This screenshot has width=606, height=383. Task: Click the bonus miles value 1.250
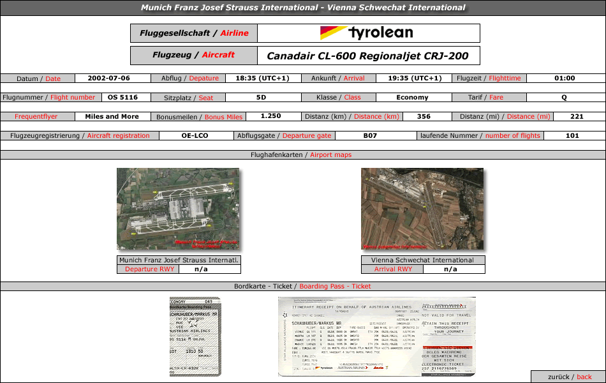(x=270, y=116)
